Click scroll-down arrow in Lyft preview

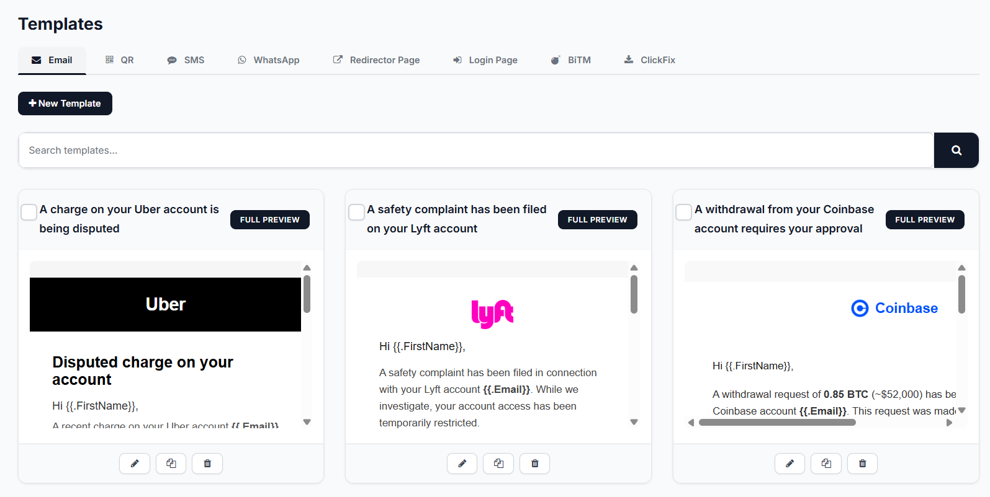coord(634,422)
